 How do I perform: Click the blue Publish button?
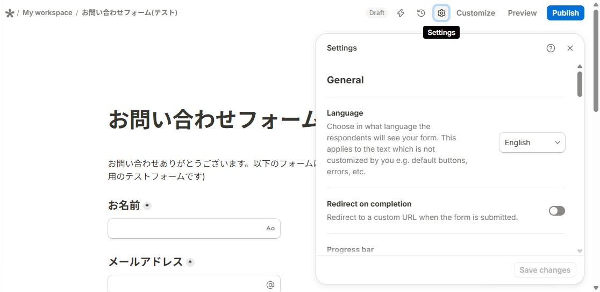565,13
